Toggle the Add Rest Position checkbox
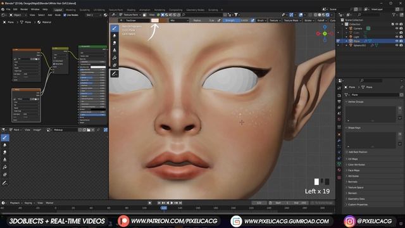The image size is (405, 228). 347,152
